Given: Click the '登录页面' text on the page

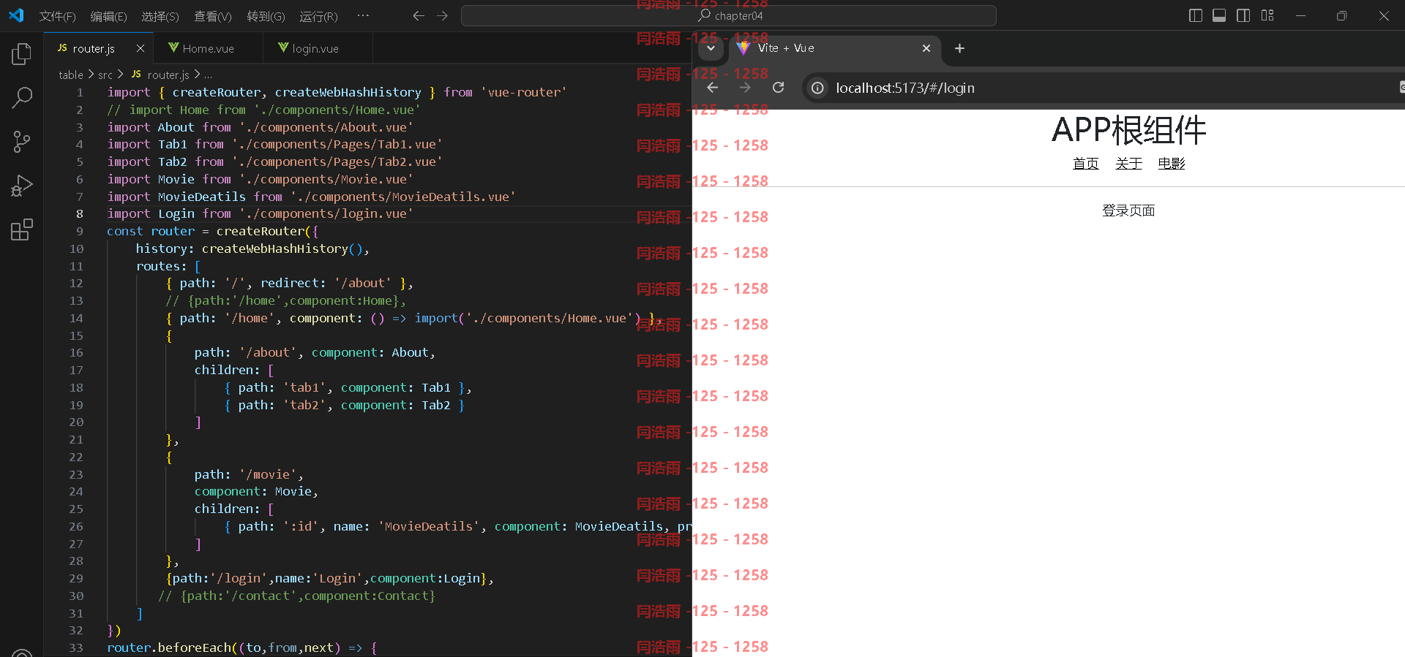Looking at the screenshot, I should tap(1128, 210).
